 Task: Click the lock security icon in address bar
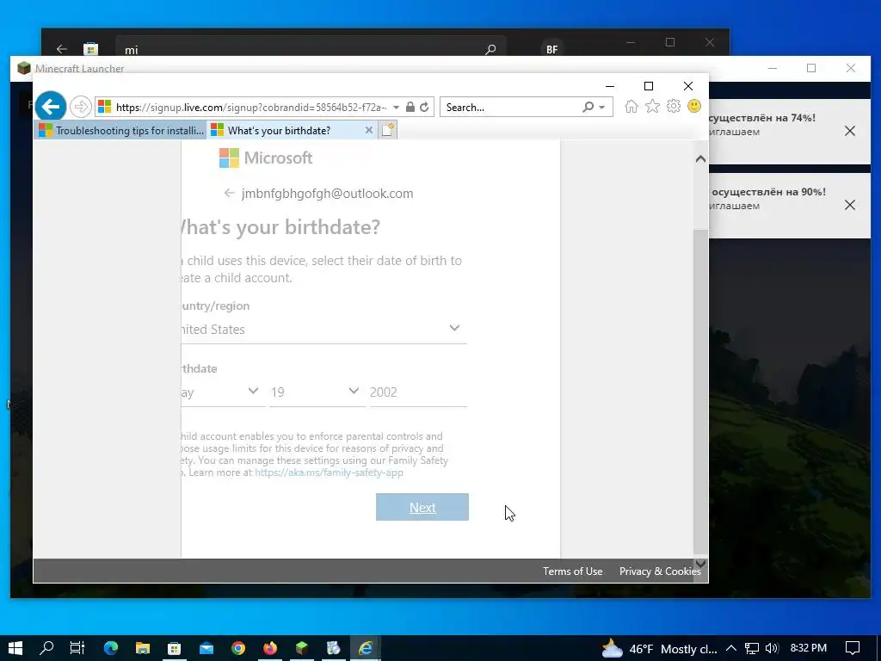point(410,107)
